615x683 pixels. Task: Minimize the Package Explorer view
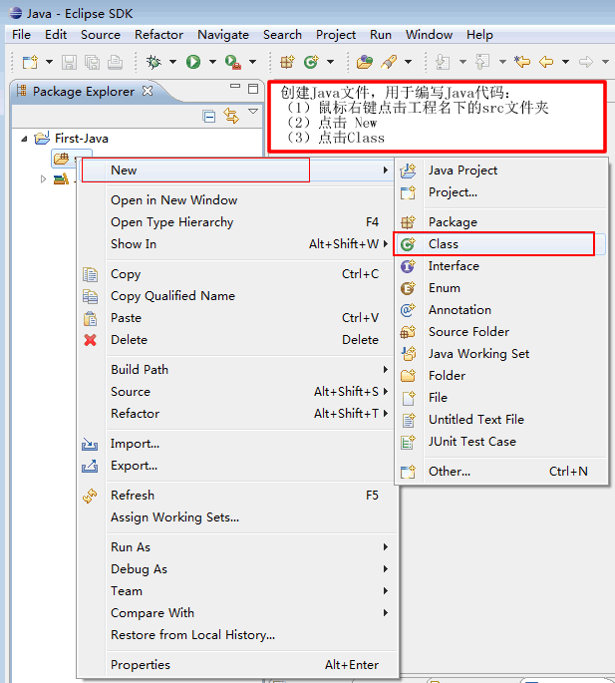point(235,86)
